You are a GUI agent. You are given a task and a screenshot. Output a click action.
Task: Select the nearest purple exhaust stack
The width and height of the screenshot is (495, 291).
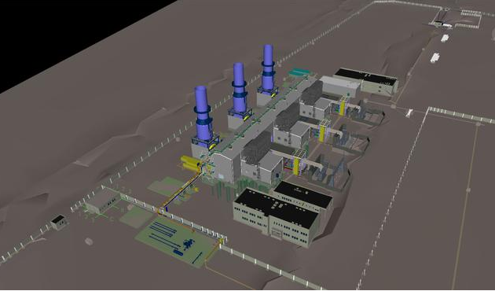pyautogui.click(x=202, y=116)
